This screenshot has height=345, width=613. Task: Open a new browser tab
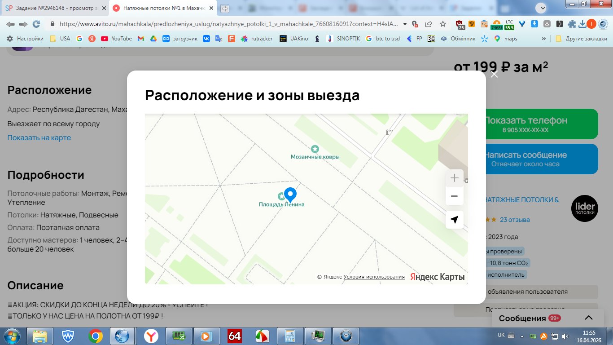tap(225, 8)
